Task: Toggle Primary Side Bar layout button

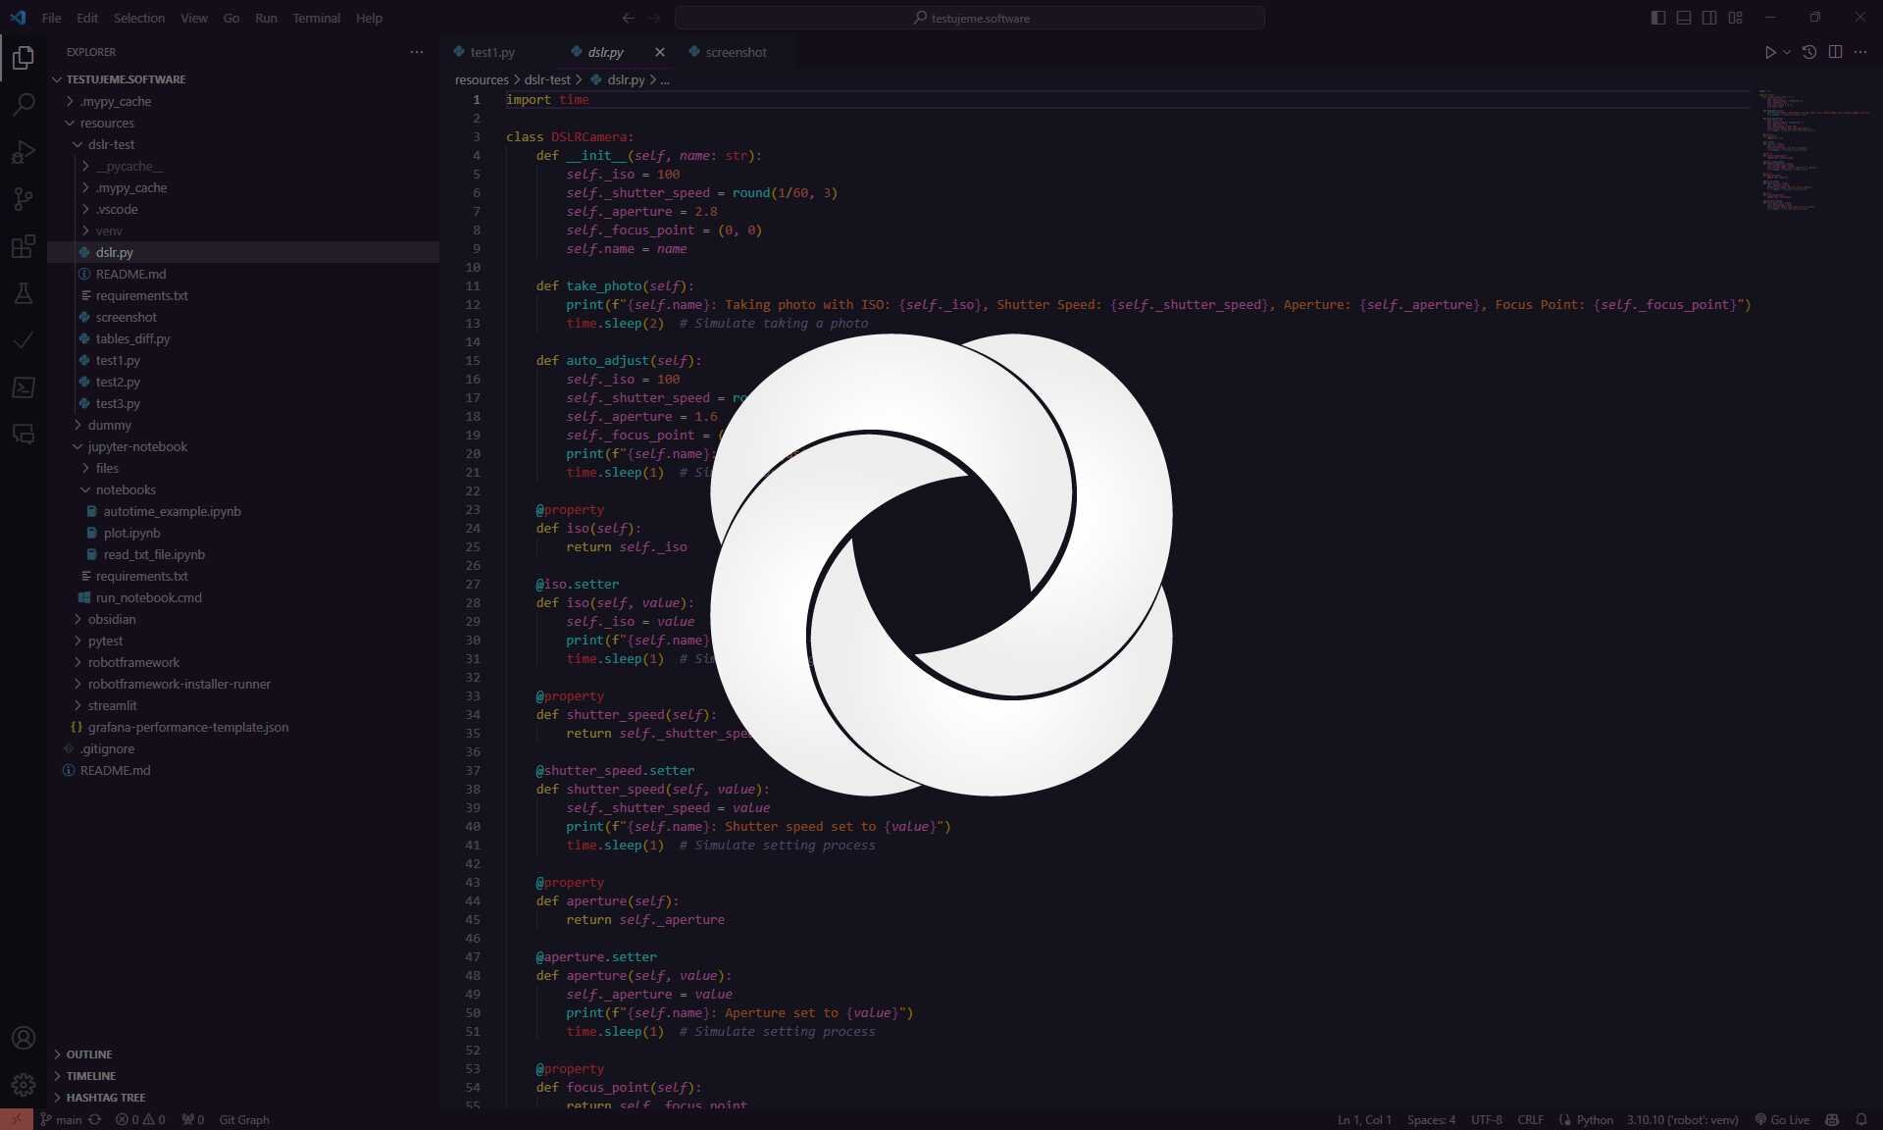Action: click(x=1658, y=18)
